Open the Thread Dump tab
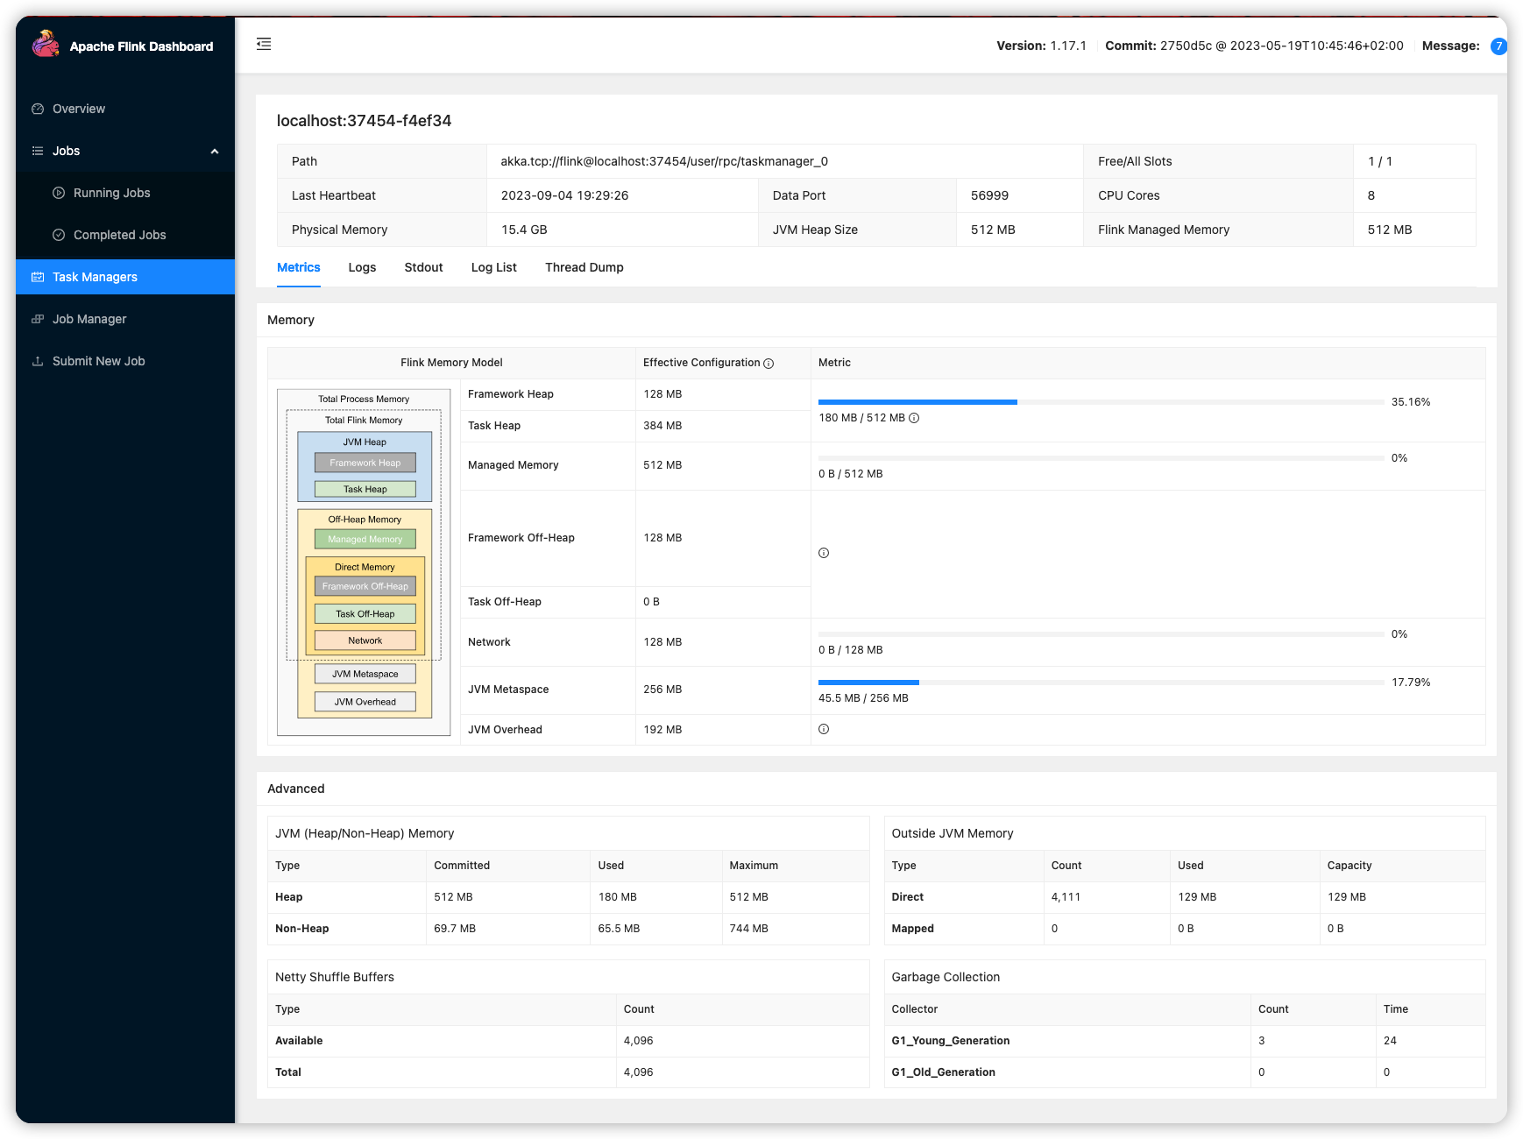The height and width of the screenshot is (1139, 1523). [x=584, y=267]
